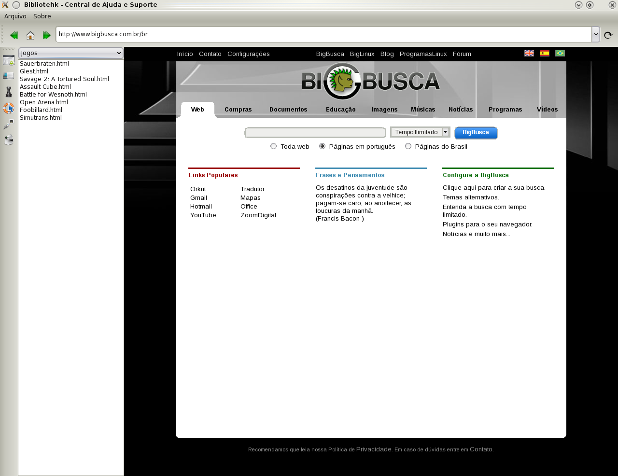Select Páginas do Brasil radio button
The image size is (618, 476).
[408, 146]
